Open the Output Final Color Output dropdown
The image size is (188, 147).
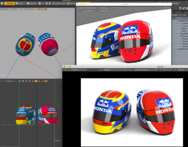[x=146, y=70]
